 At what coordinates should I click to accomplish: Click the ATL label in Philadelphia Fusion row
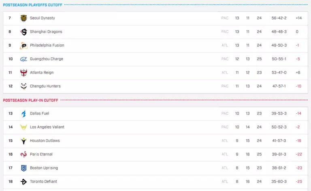click(225, 45)
